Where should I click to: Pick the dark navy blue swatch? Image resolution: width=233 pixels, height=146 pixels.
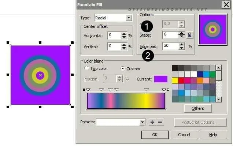200,74
